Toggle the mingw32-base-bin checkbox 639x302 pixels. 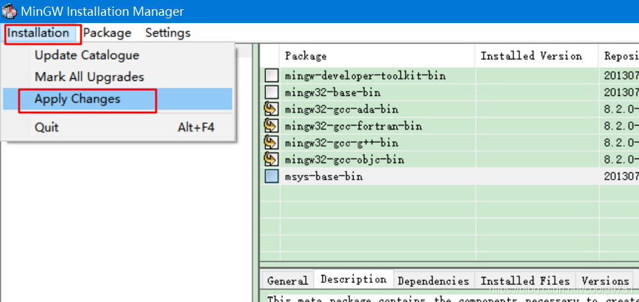[271, 92]
